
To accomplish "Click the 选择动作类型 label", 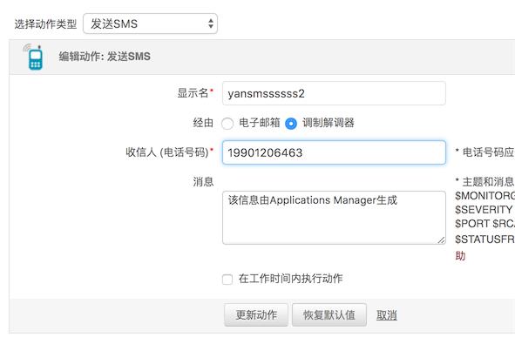I will 45,24.
